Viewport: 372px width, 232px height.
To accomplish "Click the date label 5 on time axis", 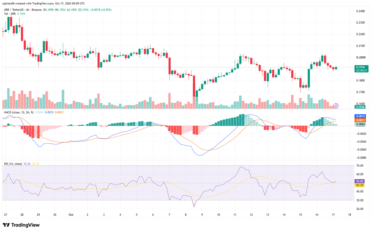I will 137,215.
